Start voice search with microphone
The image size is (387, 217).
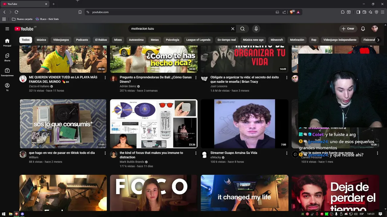coord(256,29)
